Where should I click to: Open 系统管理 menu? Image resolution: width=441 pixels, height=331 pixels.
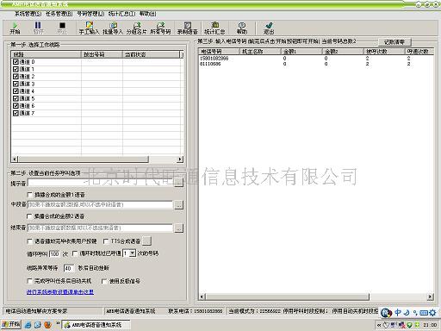(28, 14)
